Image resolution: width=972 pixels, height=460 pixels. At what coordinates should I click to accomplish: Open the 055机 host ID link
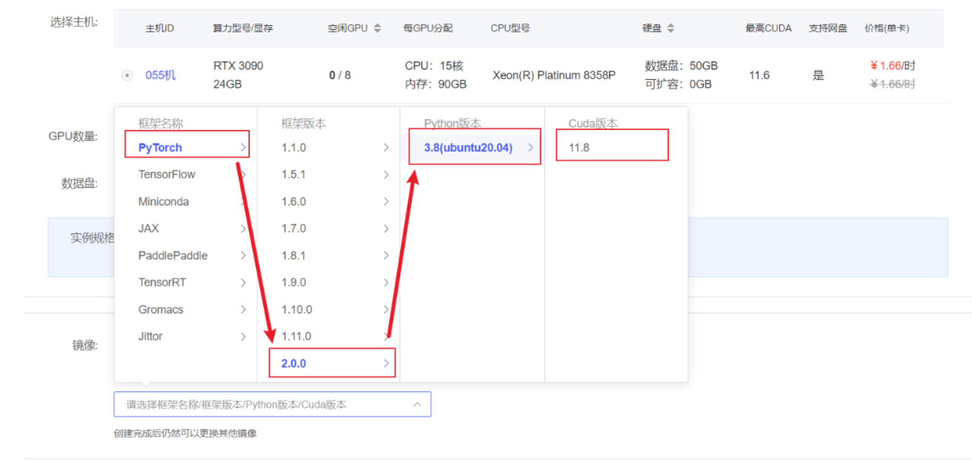(160, 75)
